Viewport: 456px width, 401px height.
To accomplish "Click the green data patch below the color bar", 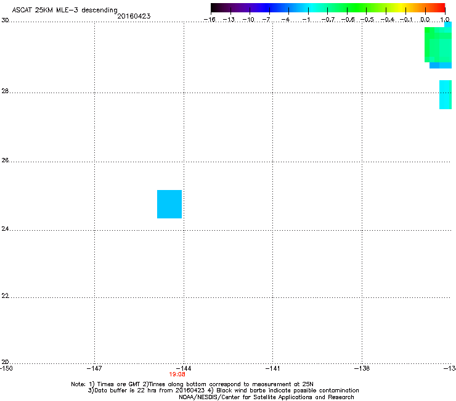I will 438,45.
